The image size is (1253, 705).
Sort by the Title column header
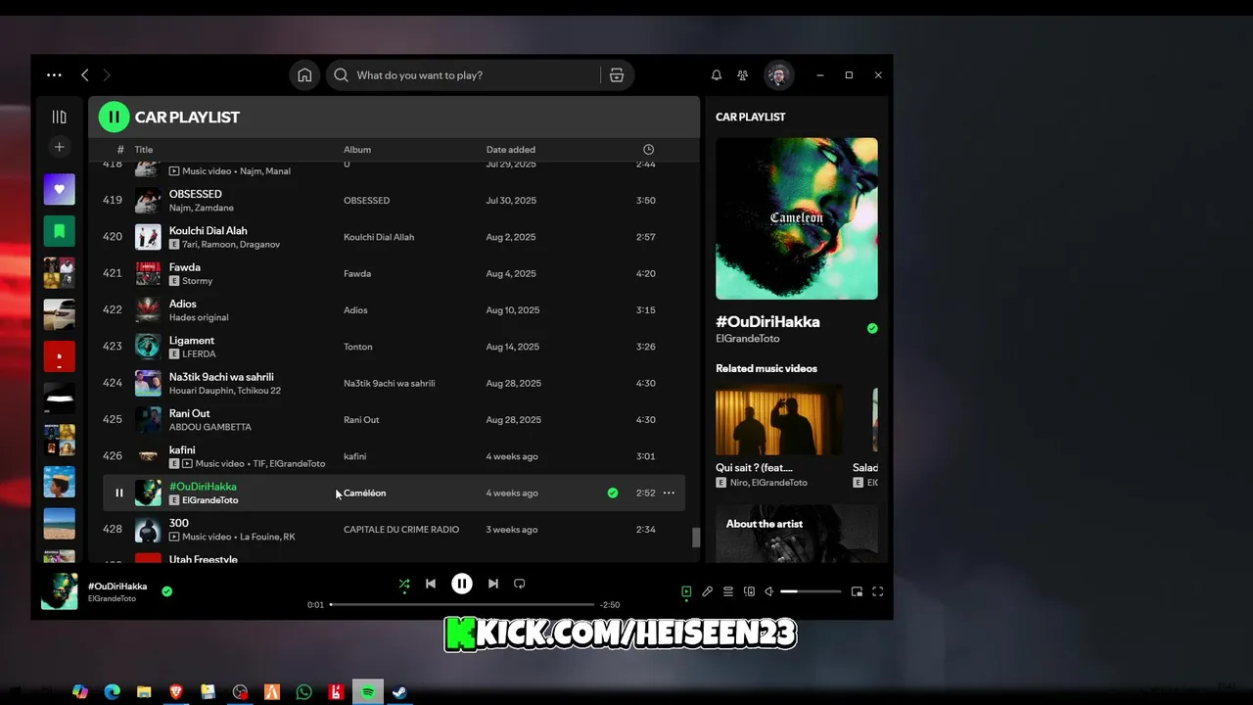coord(144,150)
